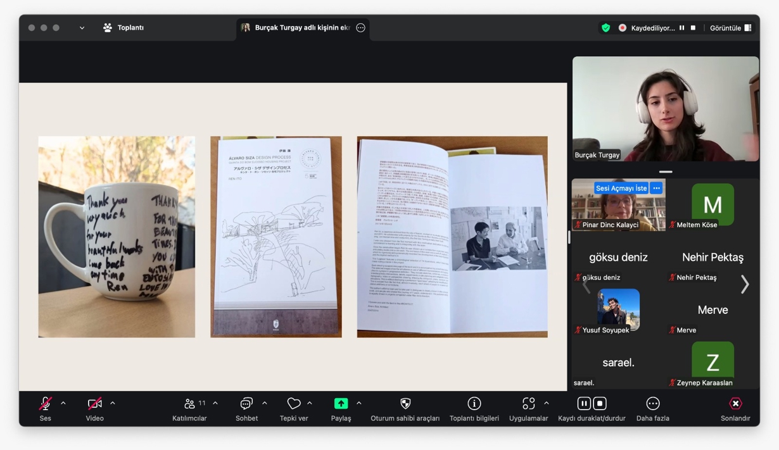Unmute microphone with Ses icon
The height and width of the screenshot is (450, 779).
click(45, 404)
